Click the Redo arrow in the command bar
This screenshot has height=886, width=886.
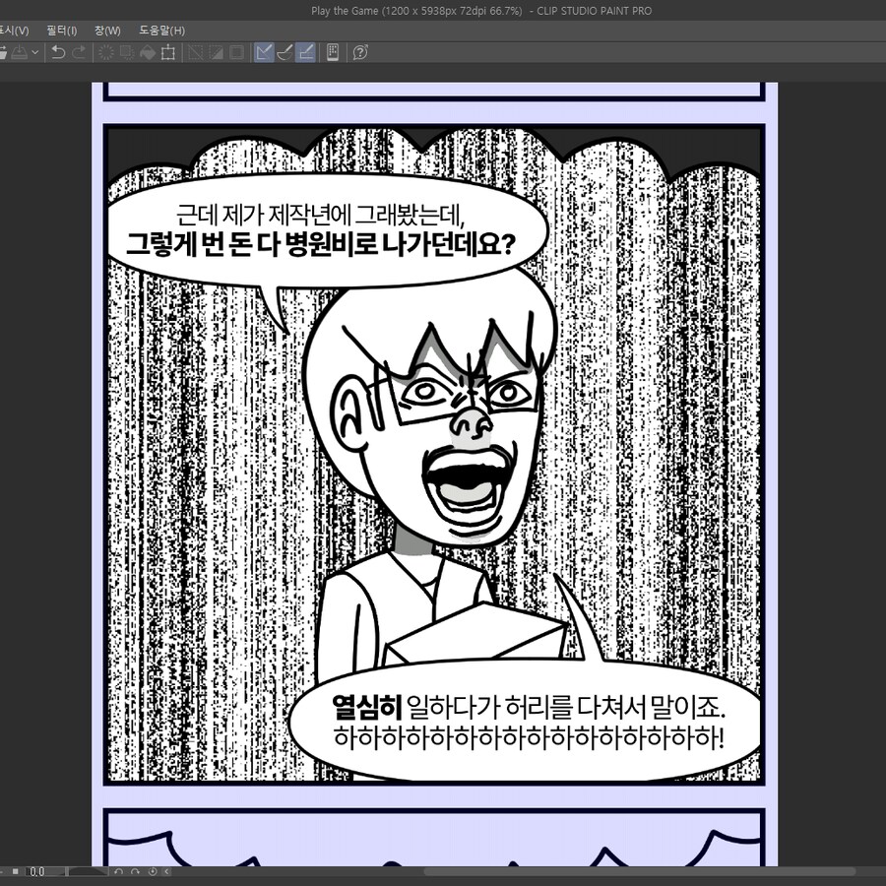(x=79, y=52)
